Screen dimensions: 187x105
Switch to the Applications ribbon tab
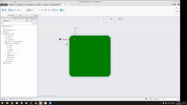pyautogui.click(x=55, y=5)
